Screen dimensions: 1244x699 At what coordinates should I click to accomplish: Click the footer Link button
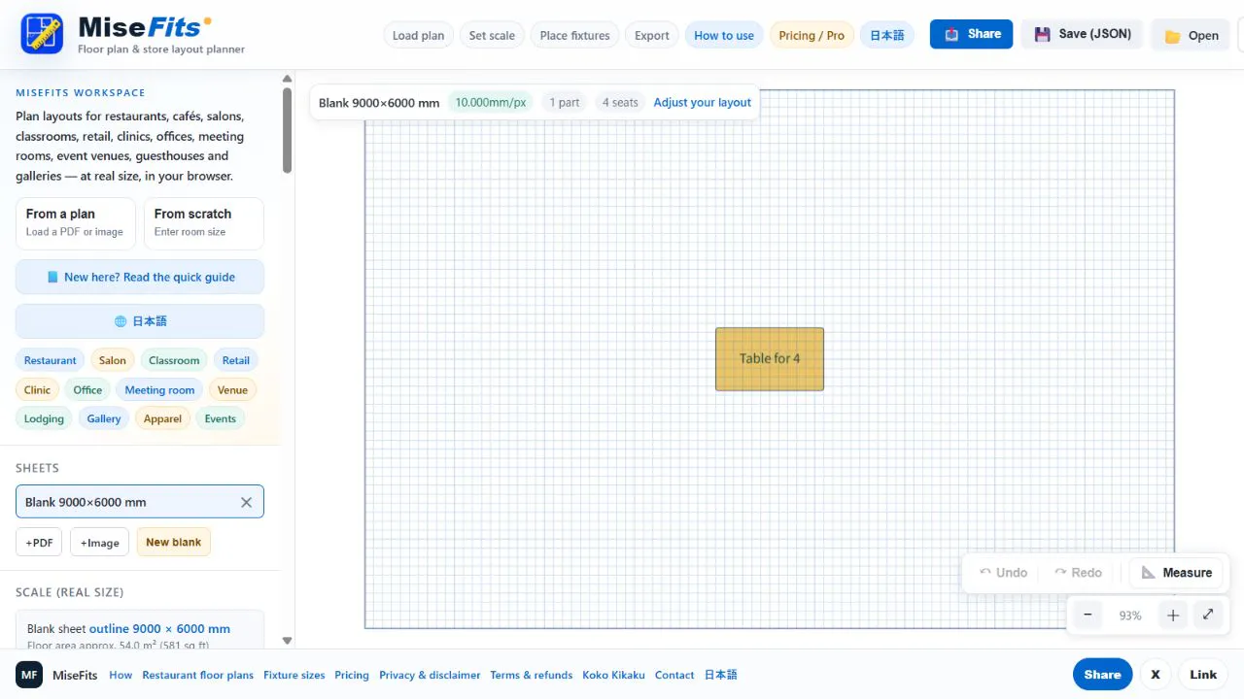coord(1203,675)
